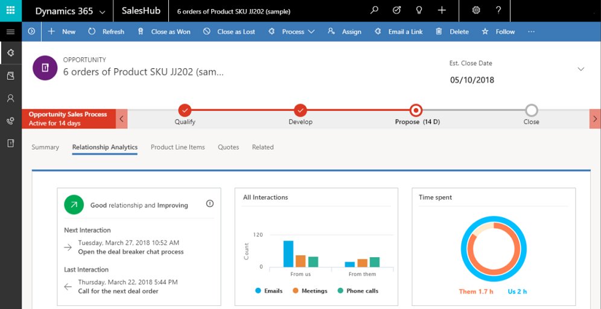Screen dimensions: 601x309
Task: Select the Develop stage circle
Action: (300, 110)
